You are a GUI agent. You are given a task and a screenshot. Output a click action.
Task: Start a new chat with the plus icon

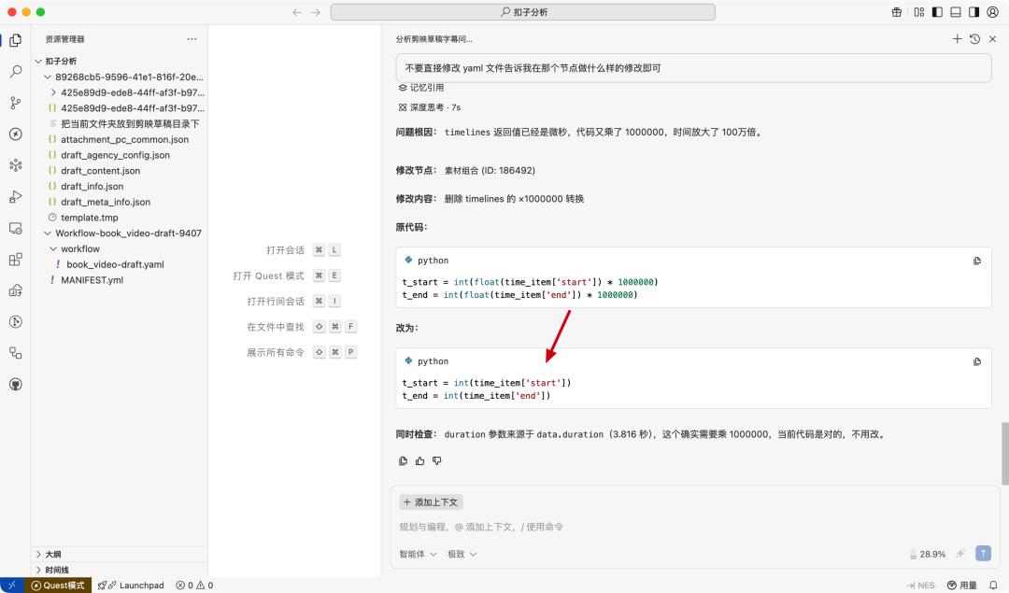pyautogui.click(x=957, y=39)
